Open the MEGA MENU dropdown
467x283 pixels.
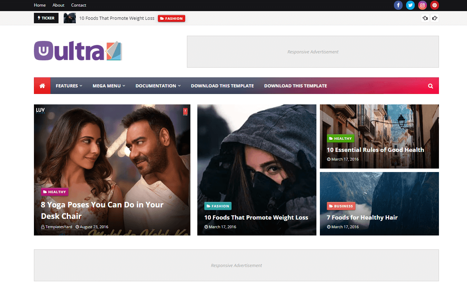(109, 86)
